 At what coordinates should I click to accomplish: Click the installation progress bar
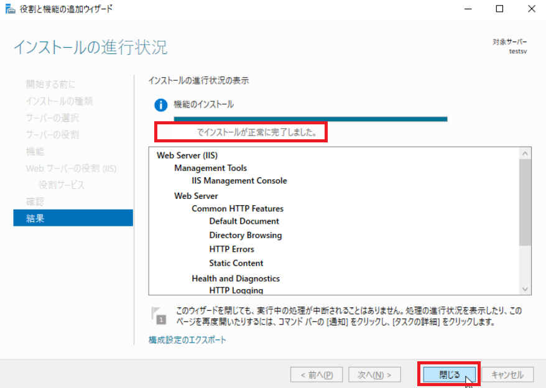(310, 119)
